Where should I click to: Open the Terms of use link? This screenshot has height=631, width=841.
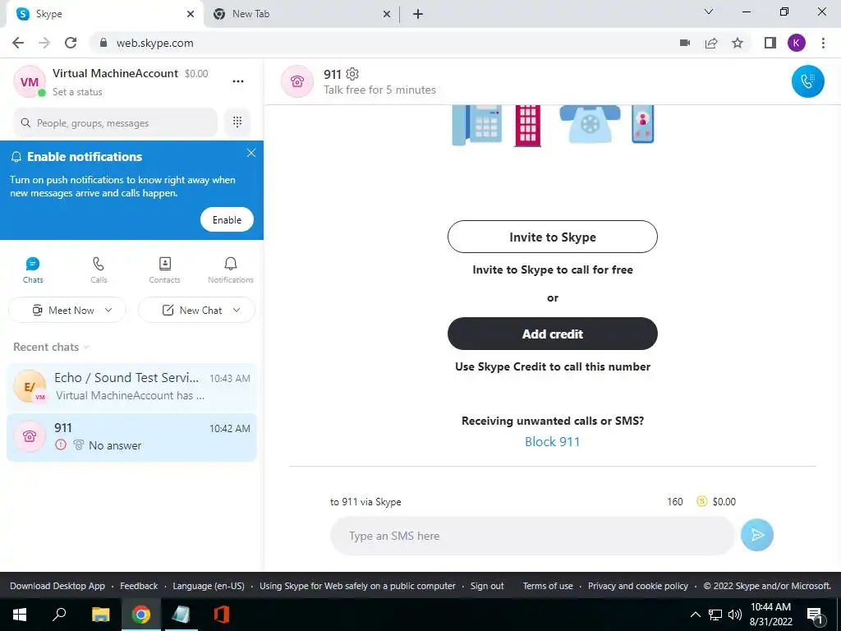[548, 586]
